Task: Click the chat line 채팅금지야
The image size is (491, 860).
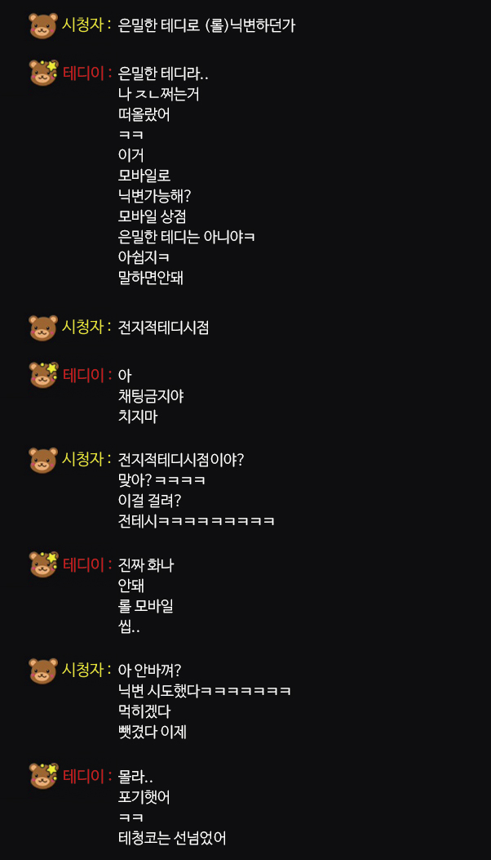Action: [151, 396]
